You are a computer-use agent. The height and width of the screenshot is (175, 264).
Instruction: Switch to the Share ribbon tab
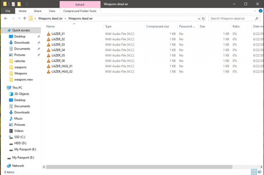37,11
